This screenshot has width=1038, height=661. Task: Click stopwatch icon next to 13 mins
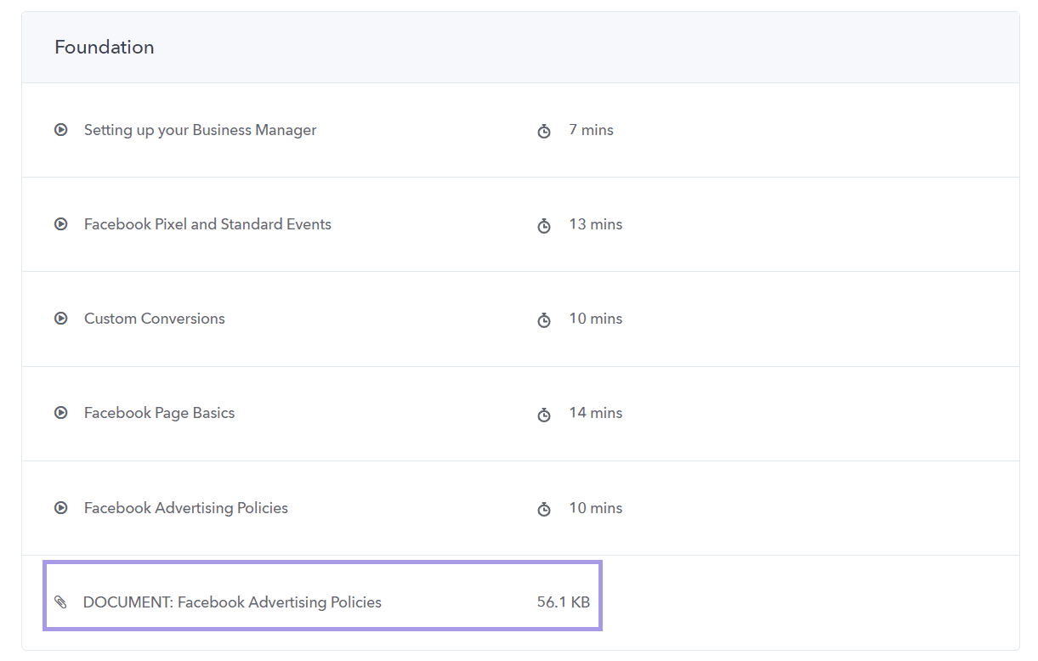544,225
